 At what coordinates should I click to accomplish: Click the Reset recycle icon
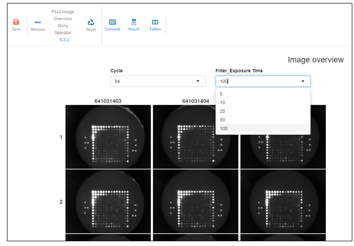pos(91,22)
